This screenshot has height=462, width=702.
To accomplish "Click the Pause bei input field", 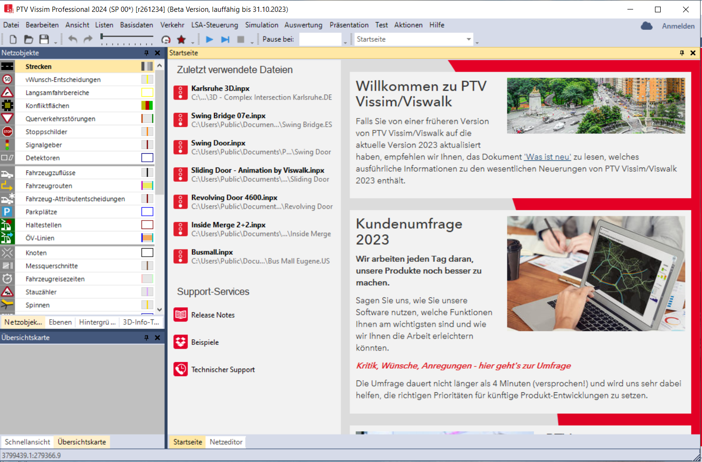I will pyautogui.click(x=321, y=39).
